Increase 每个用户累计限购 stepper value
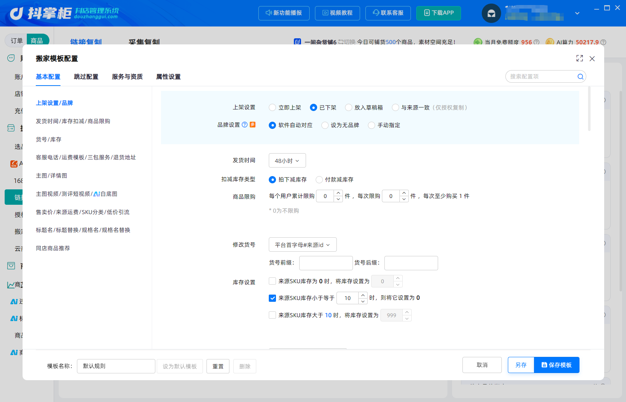 click(x=338, y=193)
